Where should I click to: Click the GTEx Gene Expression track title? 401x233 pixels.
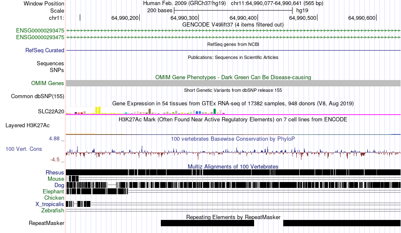click(x=233, y=103)
